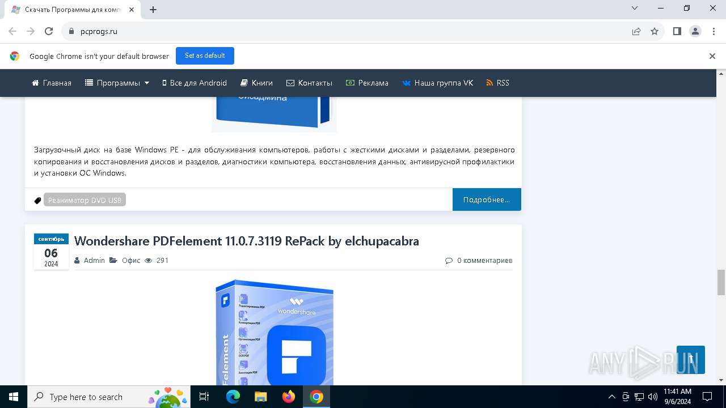Open the Книги menu item
The width and height of the screenshot is (726, 408).
coord(257,83)
